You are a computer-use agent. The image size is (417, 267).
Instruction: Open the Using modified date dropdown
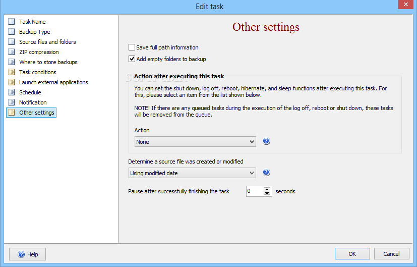point(192,173)
